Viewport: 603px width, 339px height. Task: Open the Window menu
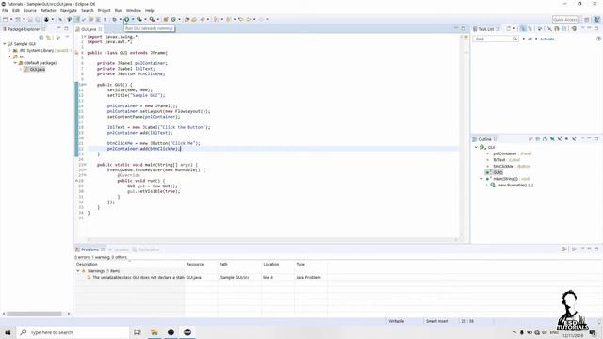click(x=134, y=10)
